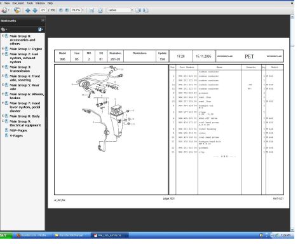
Task: Click the bookmark icon beside Main Group 8: Body
Action: coord(6,116)
